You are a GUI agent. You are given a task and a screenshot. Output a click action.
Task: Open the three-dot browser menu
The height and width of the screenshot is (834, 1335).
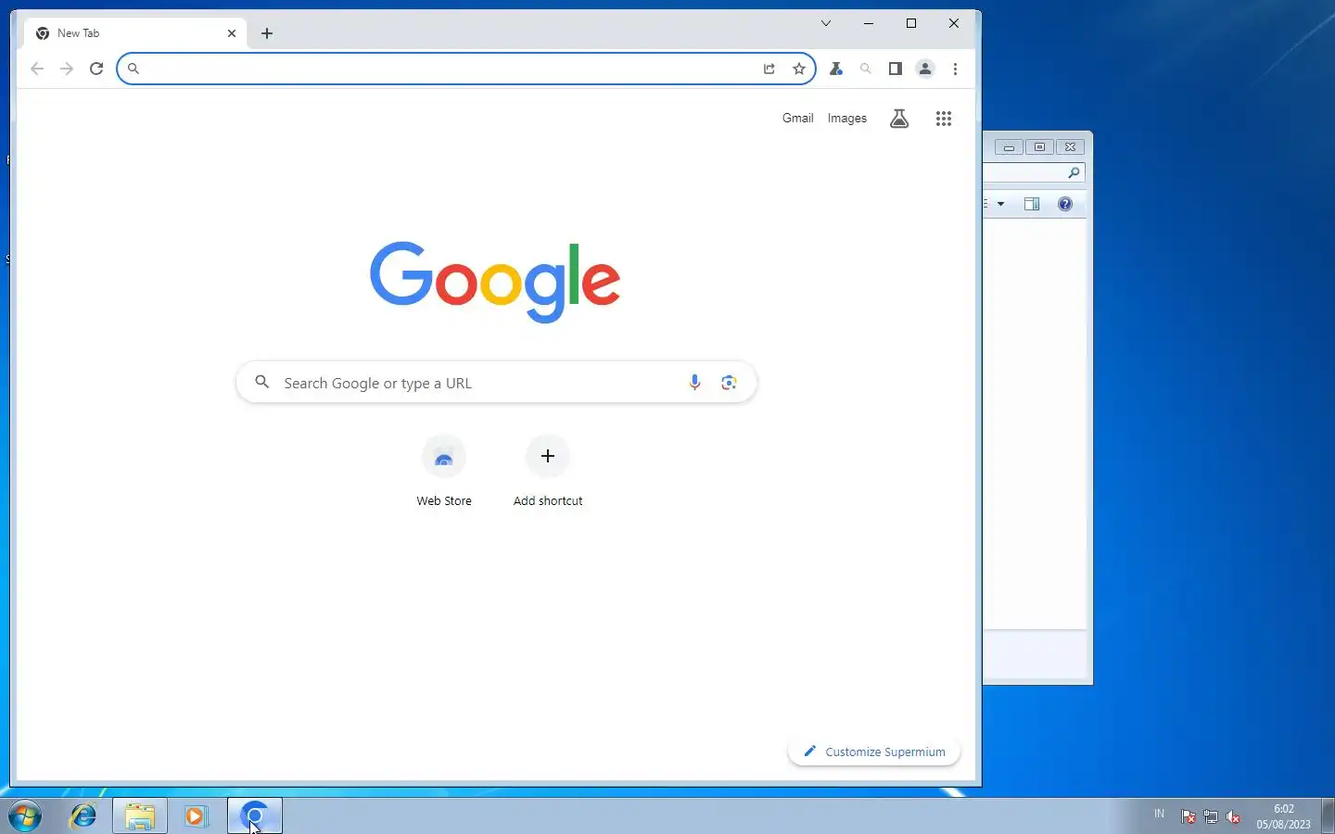pos(955,69)
